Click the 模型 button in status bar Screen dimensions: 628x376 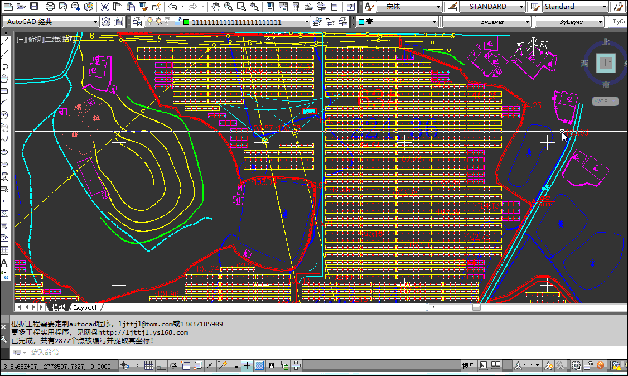(468, 366)
